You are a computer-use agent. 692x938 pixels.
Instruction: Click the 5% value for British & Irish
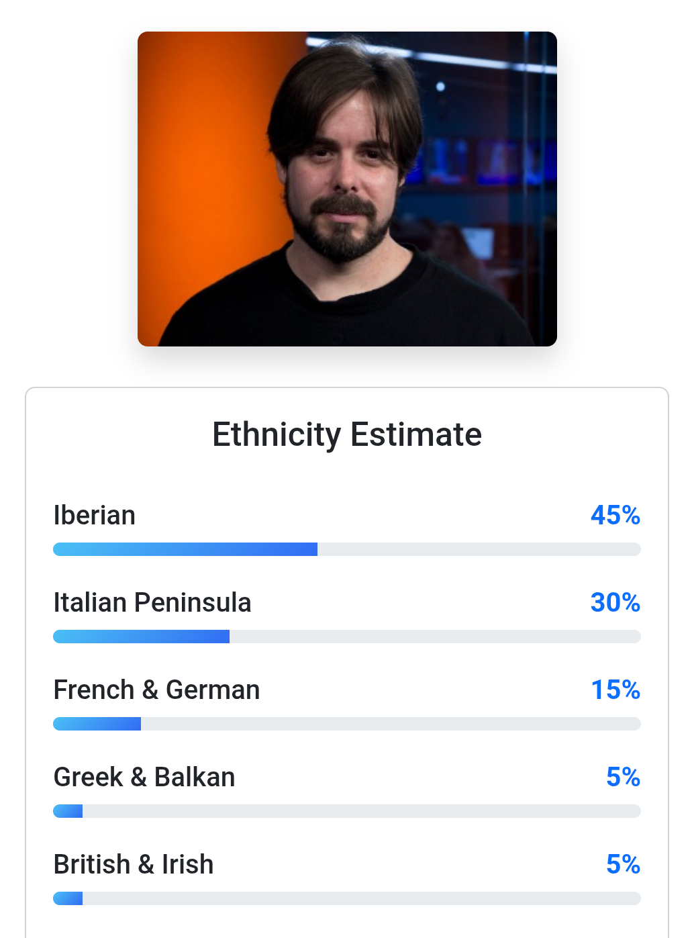click(x=623, y=865)
